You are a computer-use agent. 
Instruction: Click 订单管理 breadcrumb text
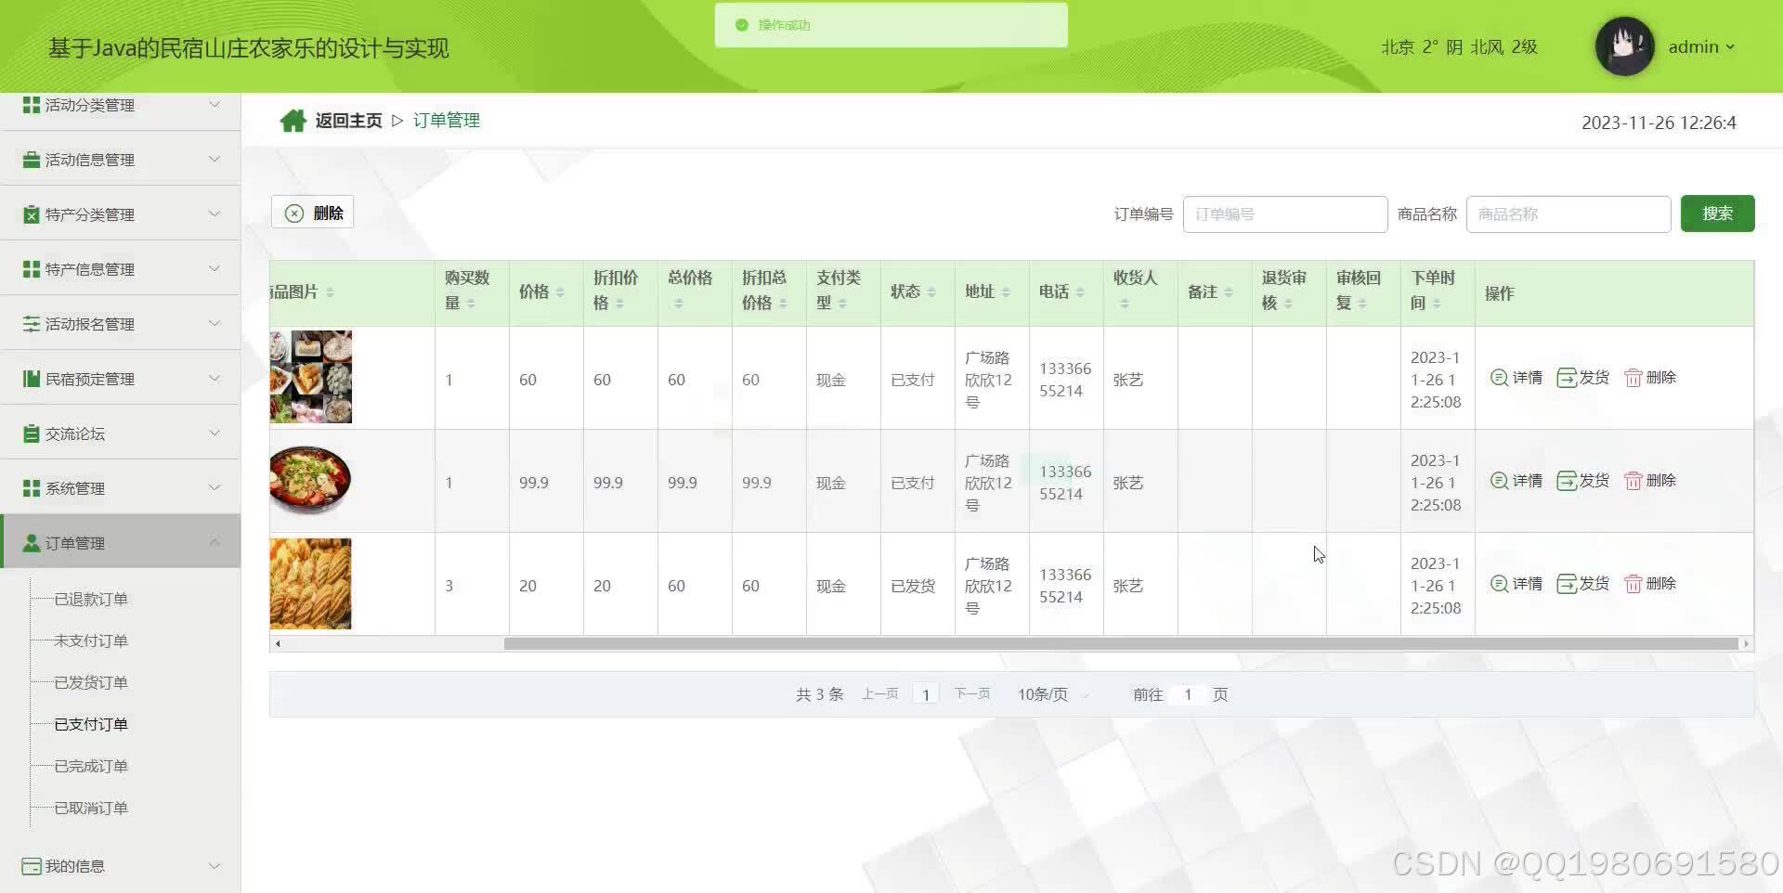tap(447, 121)
